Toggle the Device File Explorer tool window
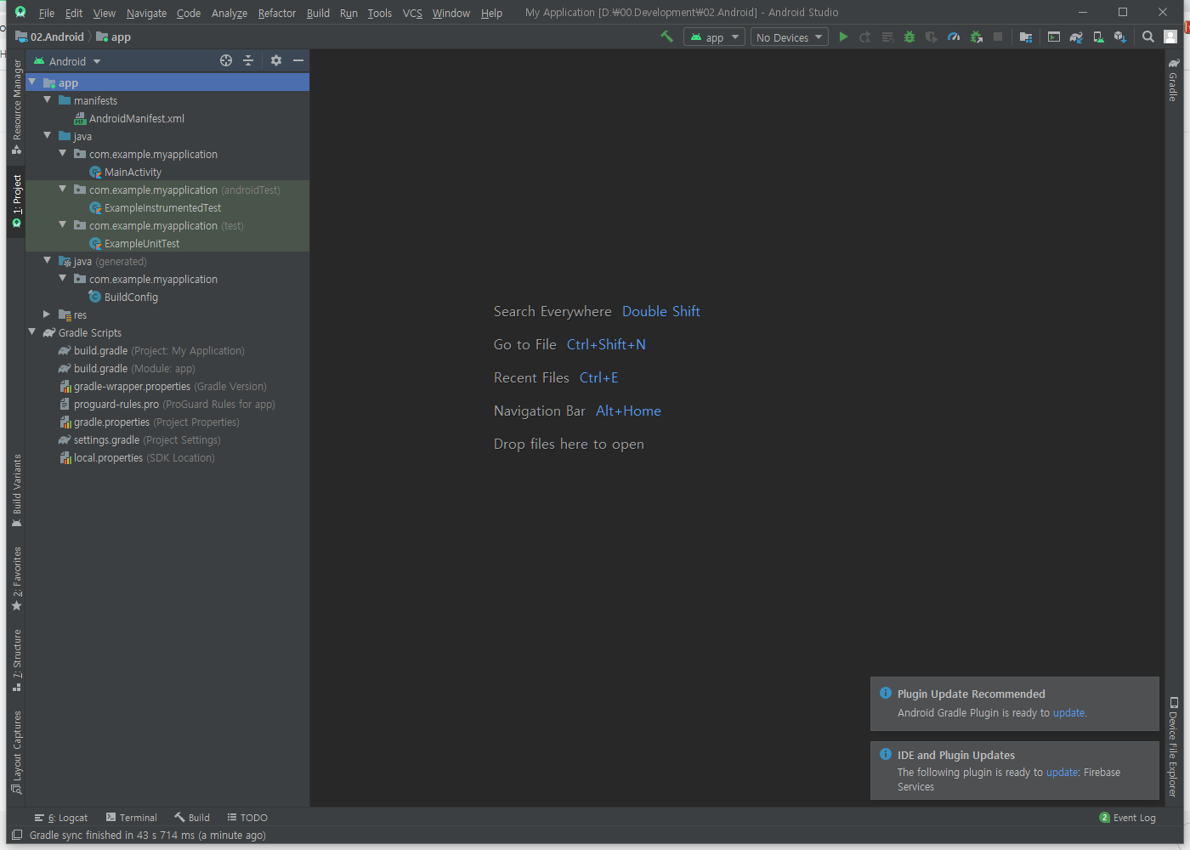 (1173, 746)
